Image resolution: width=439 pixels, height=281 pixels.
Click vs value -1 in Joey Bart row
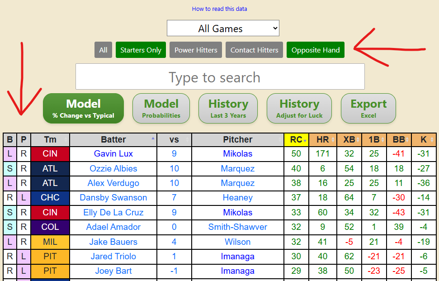174,271
